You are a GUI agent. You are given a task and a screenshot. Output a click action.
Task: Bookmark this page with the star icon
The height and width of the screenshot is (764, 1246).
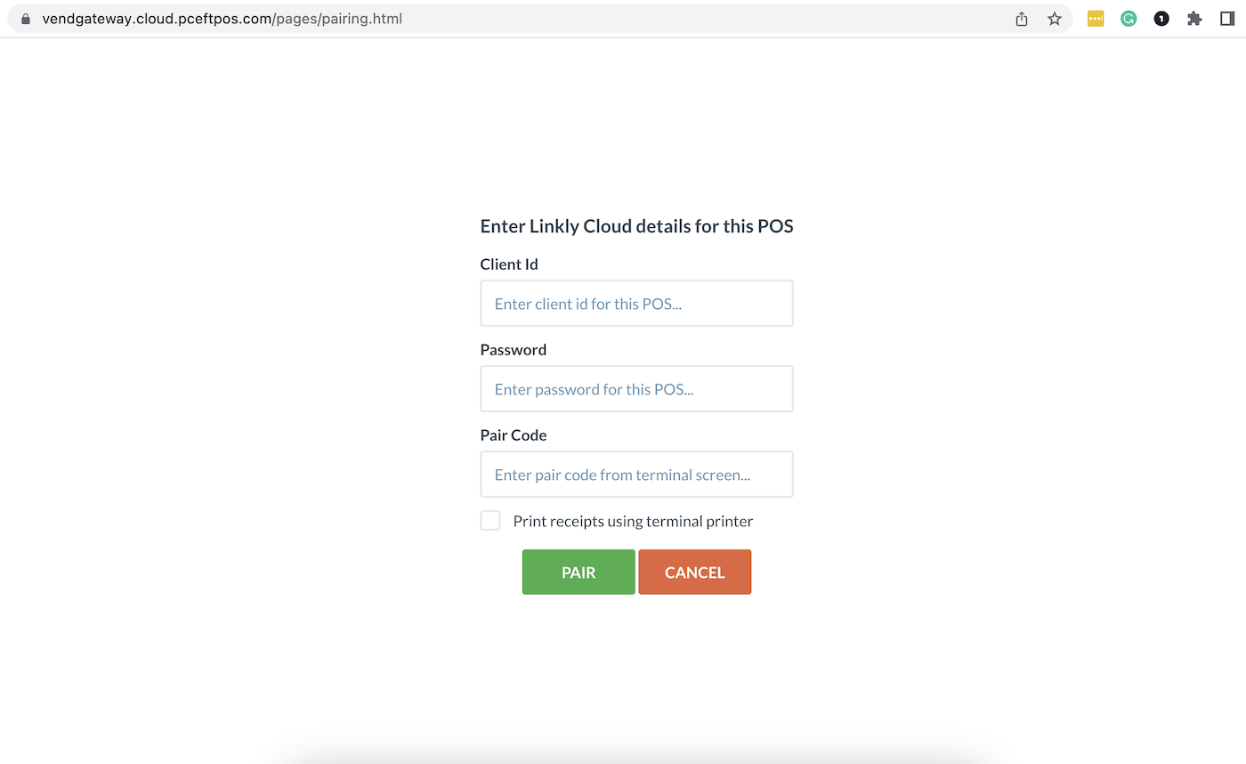point(1055,19)
